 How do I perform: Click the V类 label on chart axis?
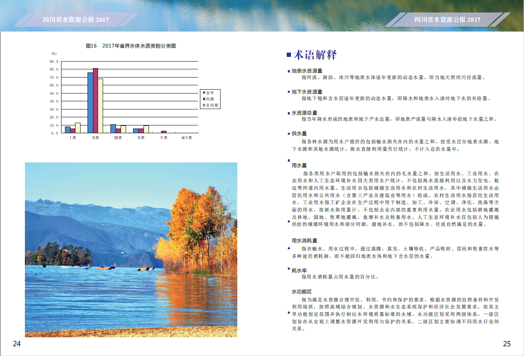pyautogui.click(x=164, y=138)
